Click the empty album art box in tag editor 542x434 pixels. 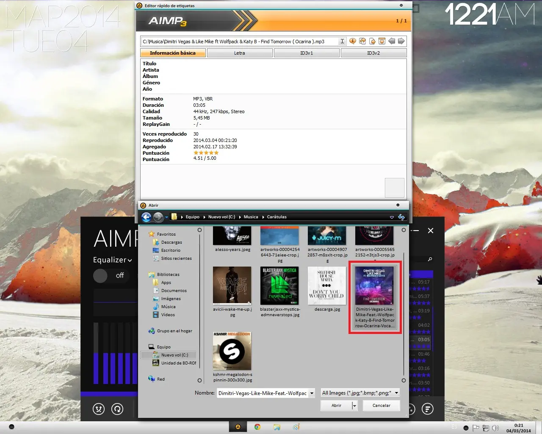[x=394, y=187]
